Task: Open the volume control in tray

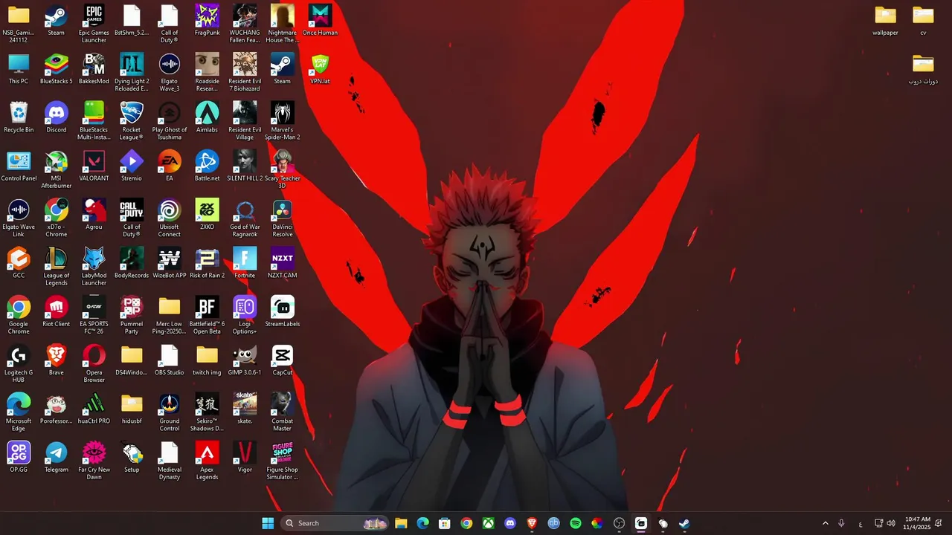Action: point(891,523)
